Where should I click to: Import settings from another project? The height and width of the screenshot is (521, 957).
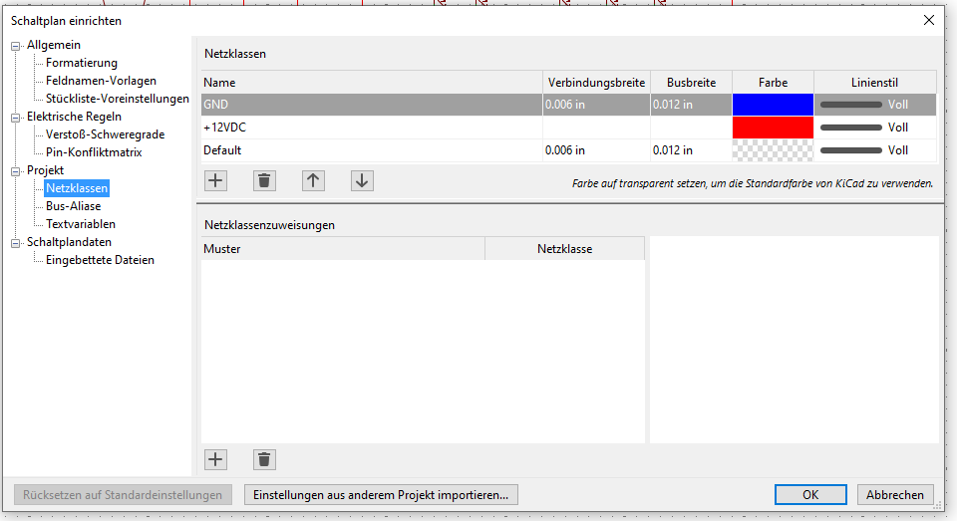(x=381, y=494)
